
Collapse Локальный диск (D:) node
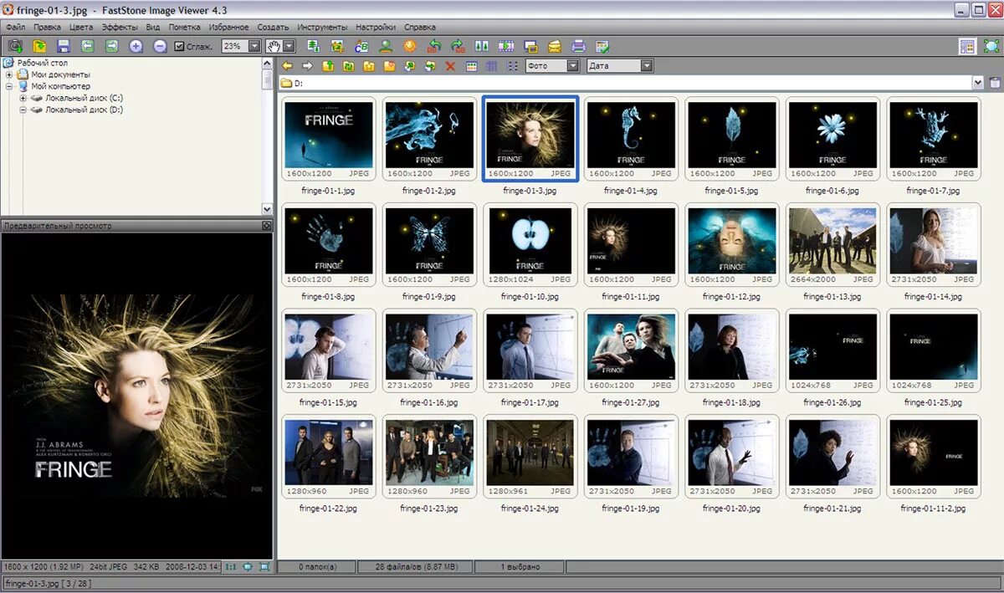[23, 110]
